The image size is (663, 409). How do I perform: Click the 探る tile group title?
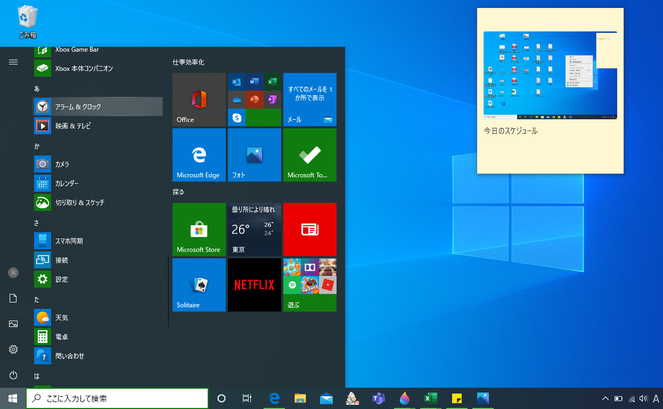(x=178, y=192)
